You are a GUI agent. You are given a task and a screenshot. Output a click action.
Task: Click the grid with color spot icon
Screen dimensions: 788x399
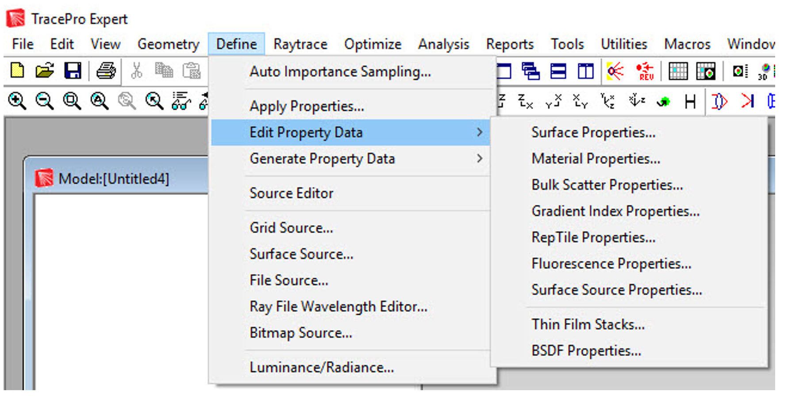click(x=706, y=71)
